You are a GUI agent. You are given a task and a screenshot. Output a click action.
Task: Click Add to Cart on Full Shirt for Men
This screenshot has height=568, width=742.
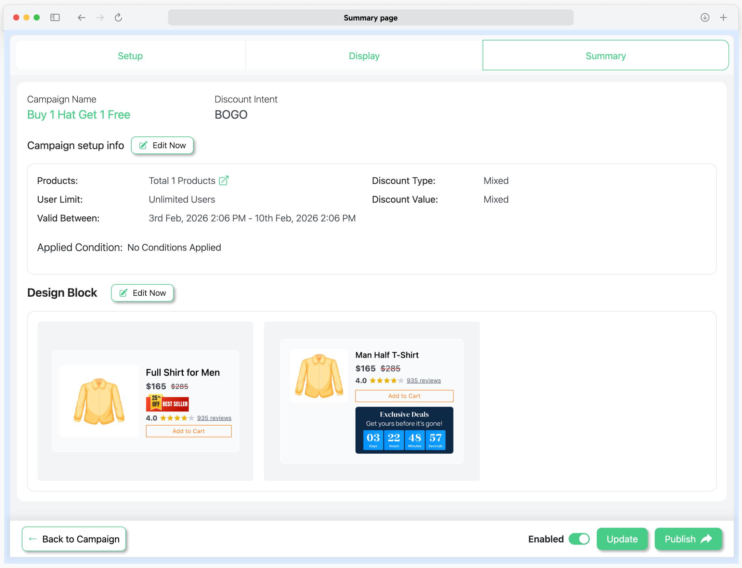(x=189, y=431)
